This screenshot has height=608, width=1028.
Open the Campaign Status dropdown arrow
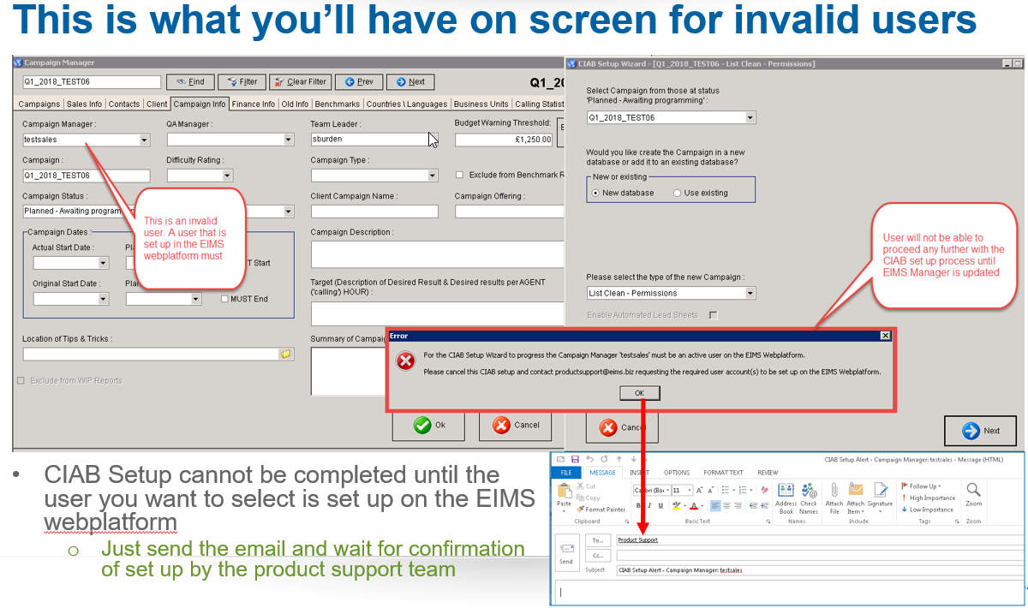pos(288,212)
